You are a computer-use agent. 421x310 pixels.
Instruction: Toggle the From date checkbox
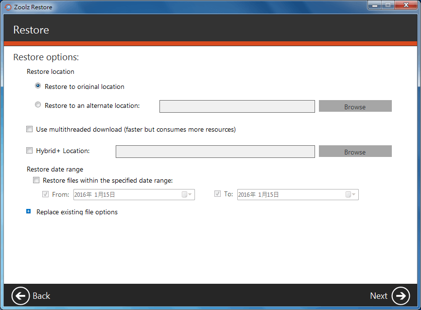[46, 194]
